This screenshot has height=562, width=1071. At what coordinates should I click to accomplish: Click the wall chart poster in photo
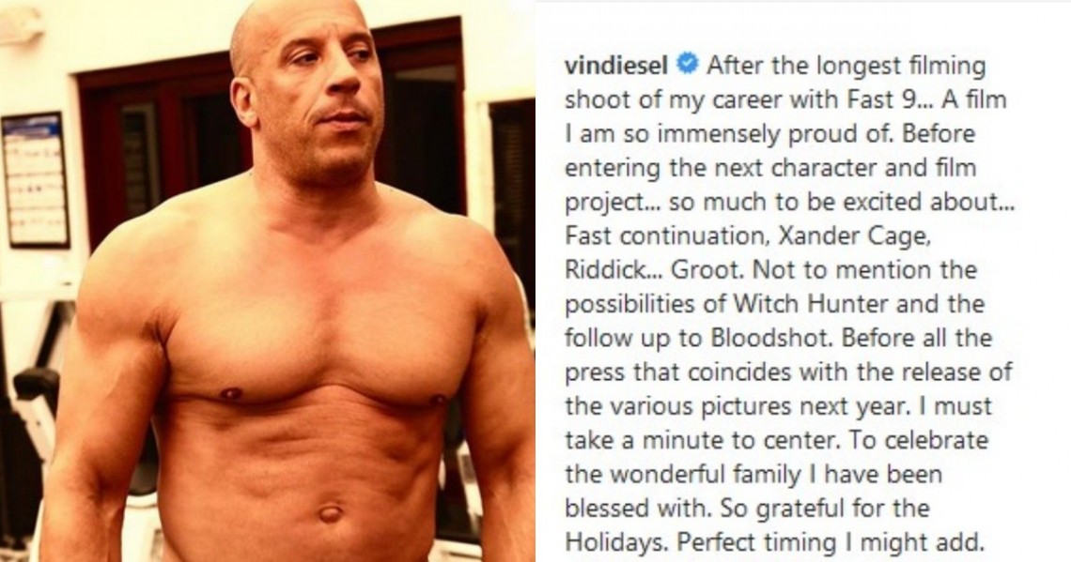click(x=36, y=179)
